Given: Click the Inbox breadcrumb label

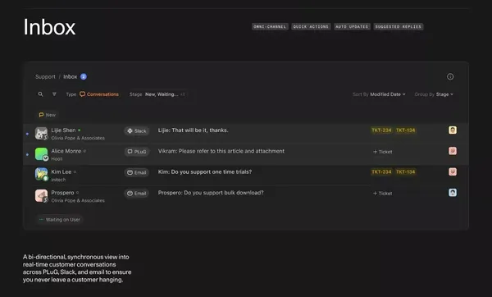Looking at the screenshot, I should (71, 76).
